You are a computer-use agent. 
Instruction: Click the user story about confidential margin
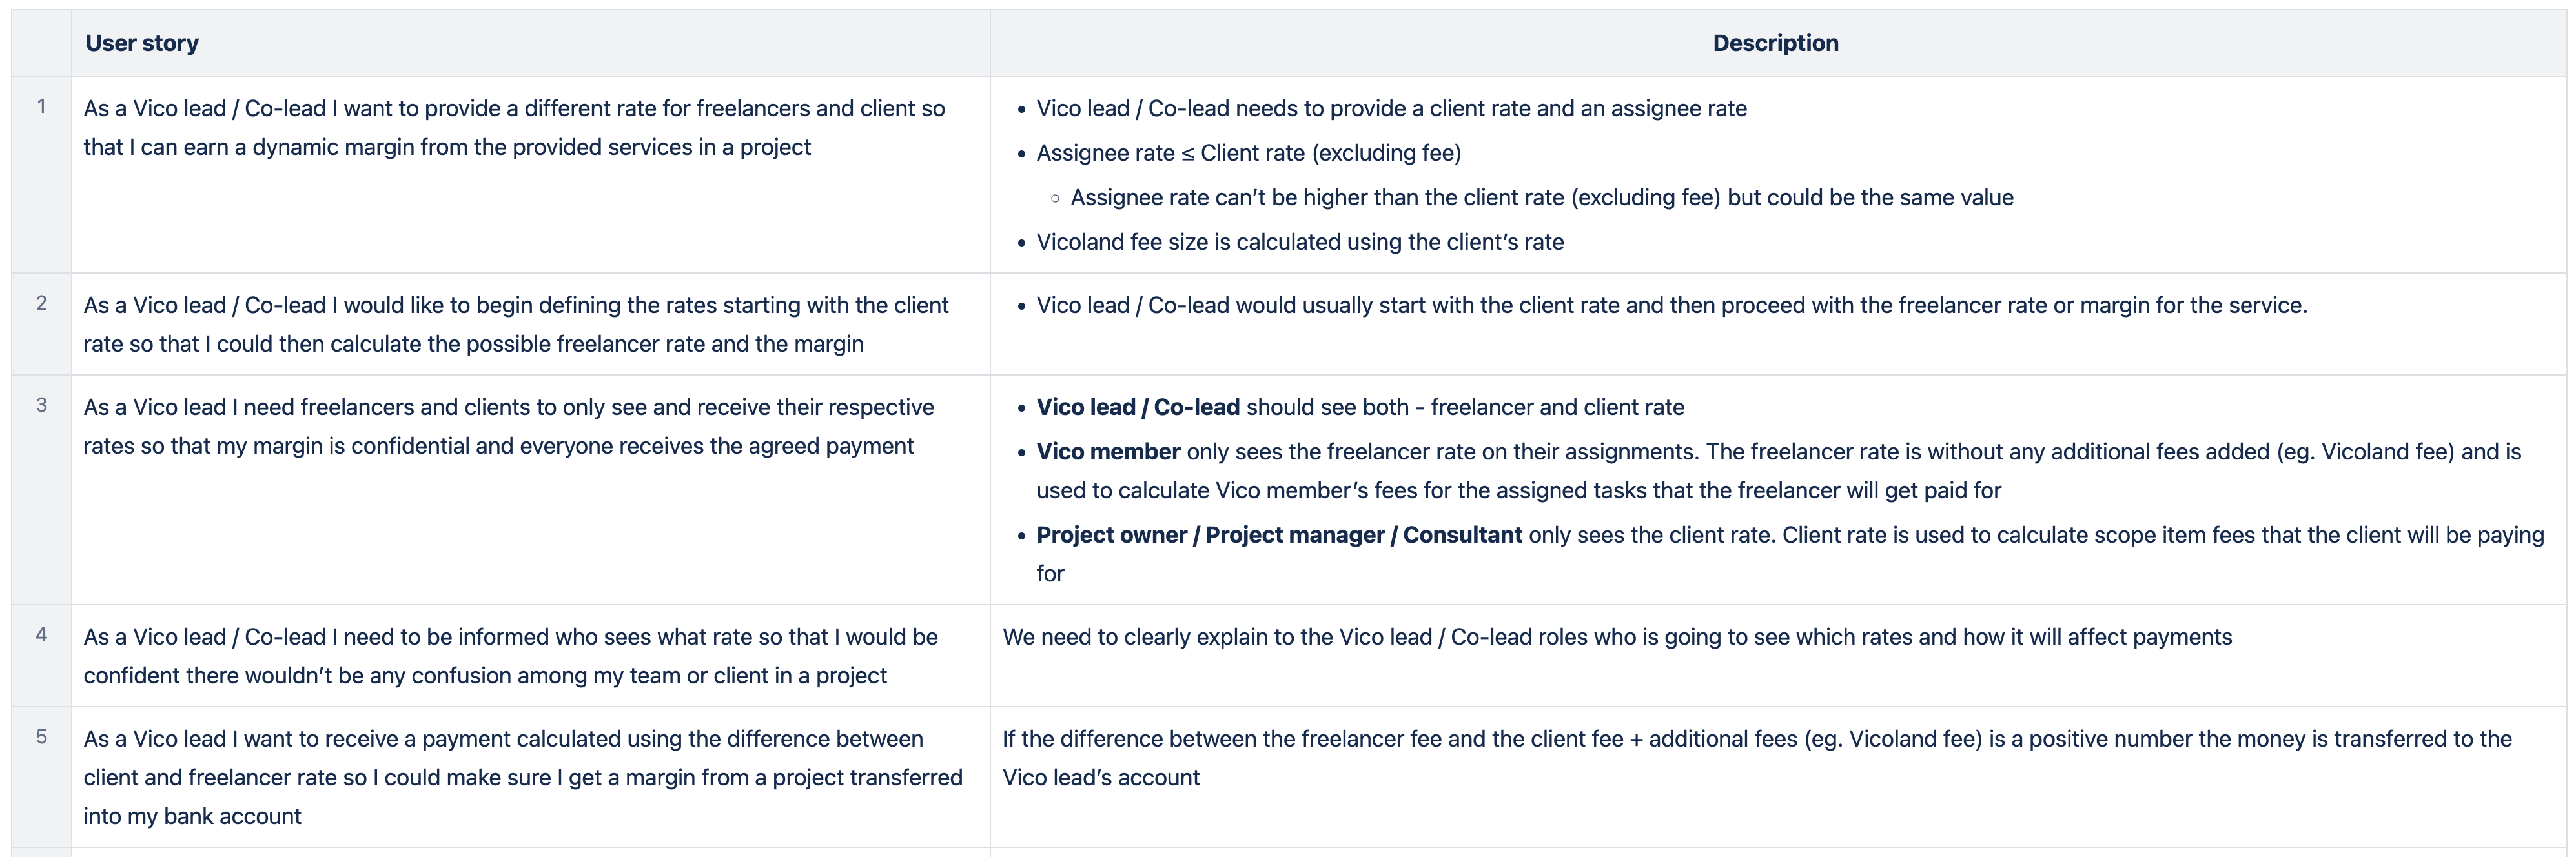click(x=508, y=426)
